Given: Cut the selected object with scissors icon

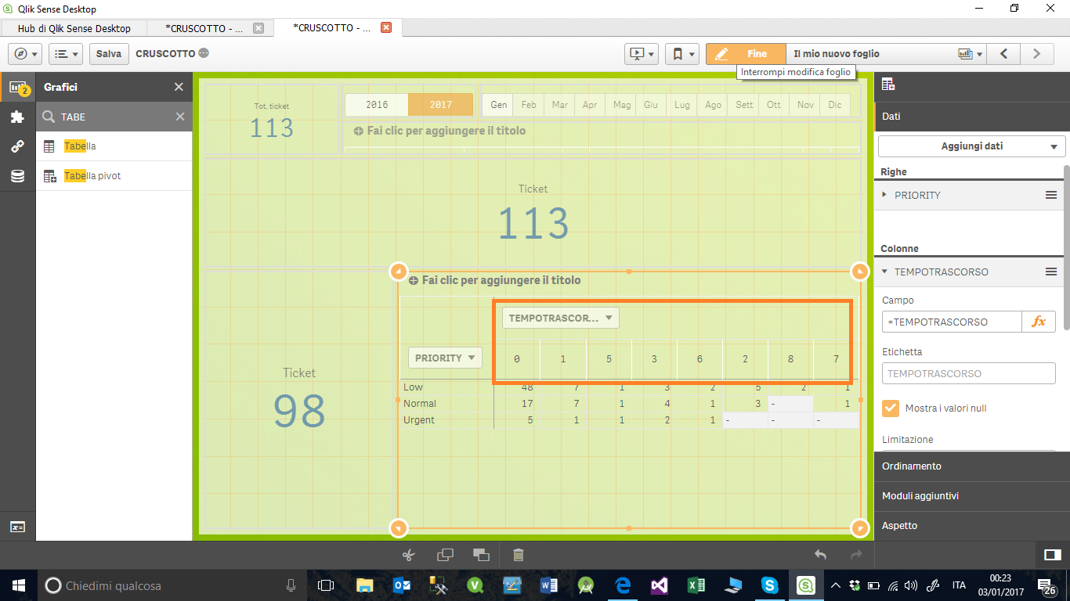Looking at the screenshot, I should pos(408,555).
